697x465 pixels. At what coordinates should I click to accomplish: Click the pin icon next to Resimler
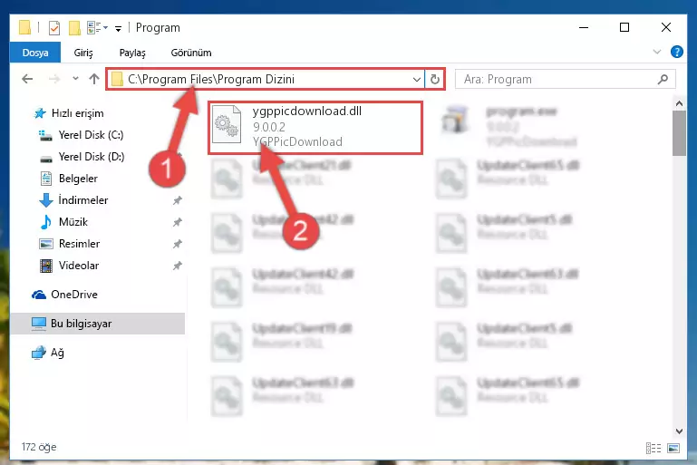point(178,244)
